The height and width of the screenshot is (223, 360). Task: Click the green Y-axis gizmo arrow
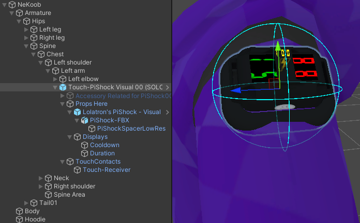(x=278, y=45)
